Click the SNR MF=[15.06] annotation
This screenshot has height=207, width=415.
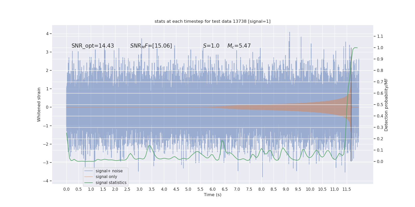coord(151,46)
